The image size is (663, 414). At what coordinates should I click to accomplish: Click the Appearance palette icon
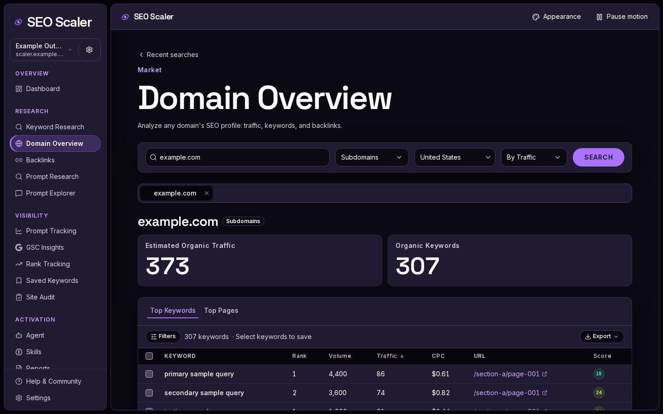536,17
